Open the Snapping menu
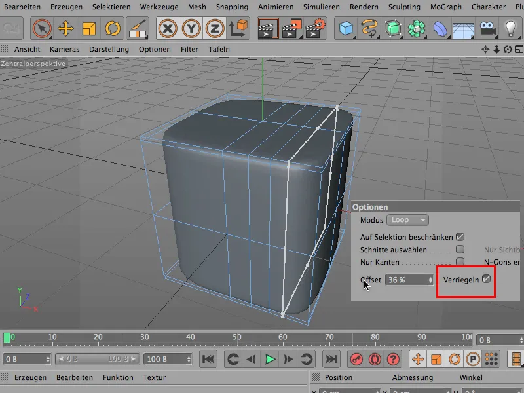The width and height of the screenshot is (524, 393). [x=232, y=7]
